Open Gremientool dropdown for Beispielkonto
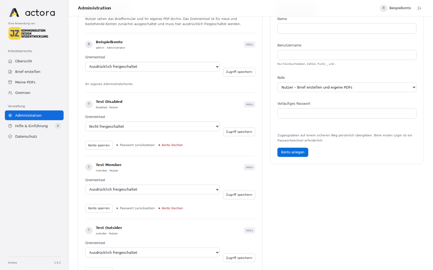 coord(152,67)
